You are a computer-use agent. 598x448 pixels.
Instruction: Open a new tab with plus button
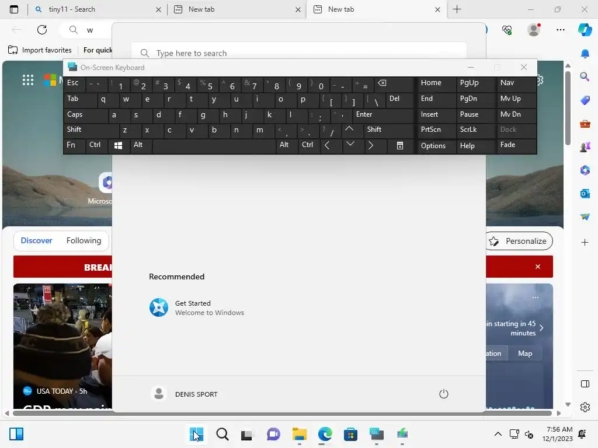[457, 9]
